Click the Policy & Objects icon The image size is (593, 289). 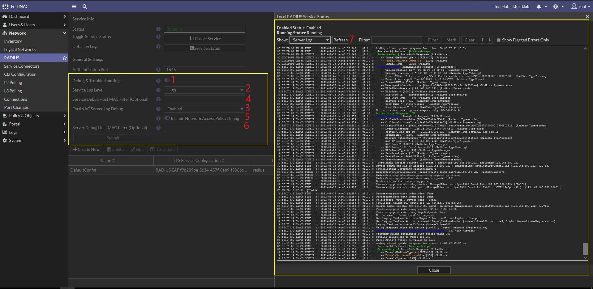pos(5,116)
